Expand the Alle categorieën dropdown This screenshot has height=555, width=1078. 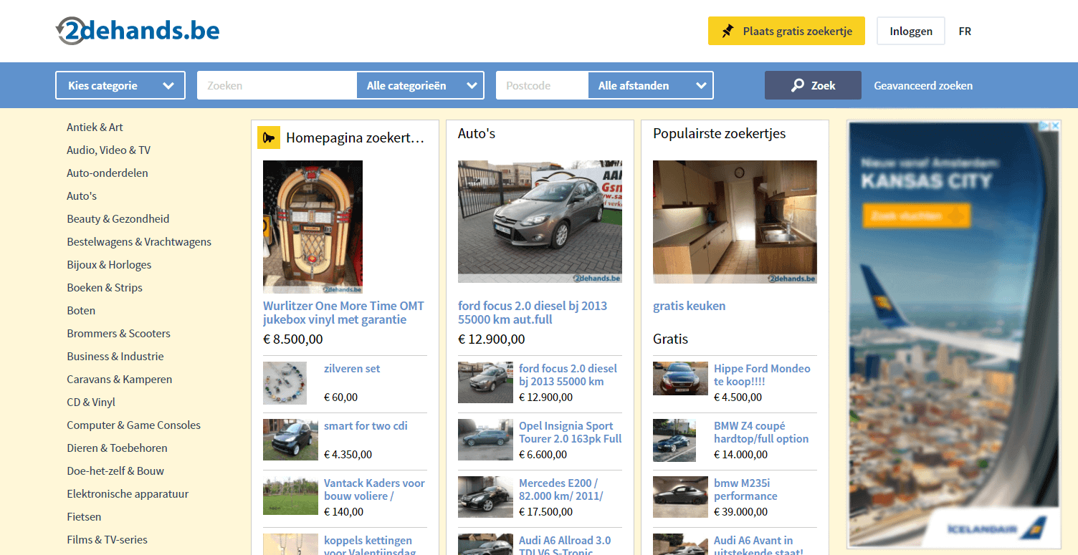tap(420, 85)
